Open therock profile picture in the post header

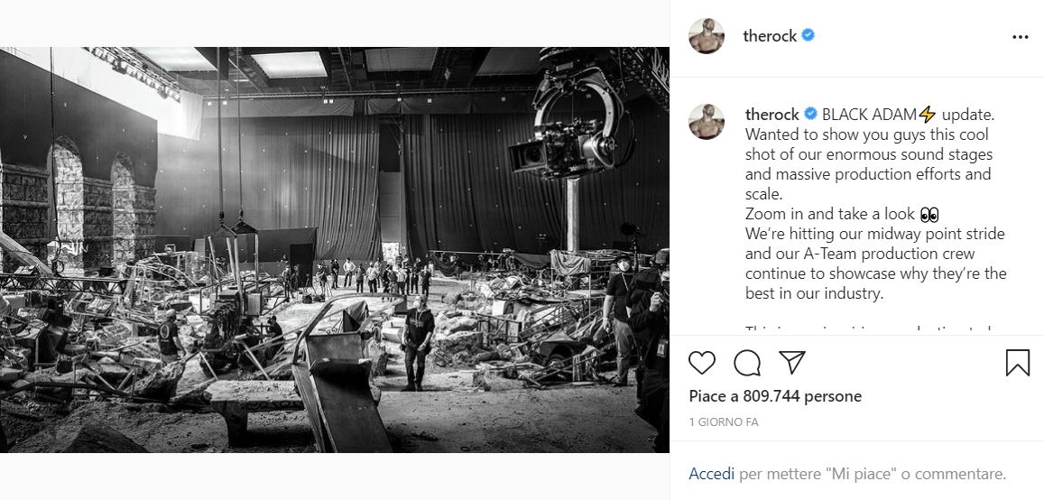[707, 36]
